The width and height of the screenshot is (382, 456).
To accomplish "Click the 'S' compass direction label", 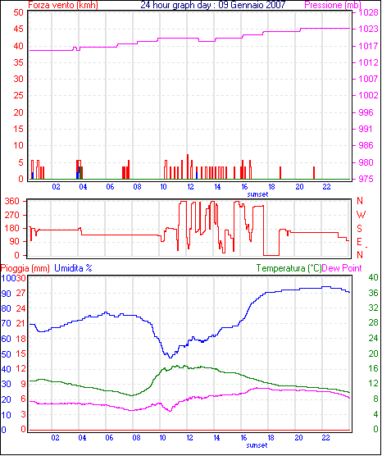I will pyautogui.click(x=359, y=229).
